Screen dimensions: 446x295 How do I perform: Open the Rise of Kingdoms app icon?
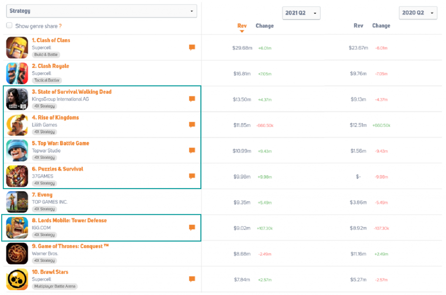pyautogui.click(x=17, y=125)
